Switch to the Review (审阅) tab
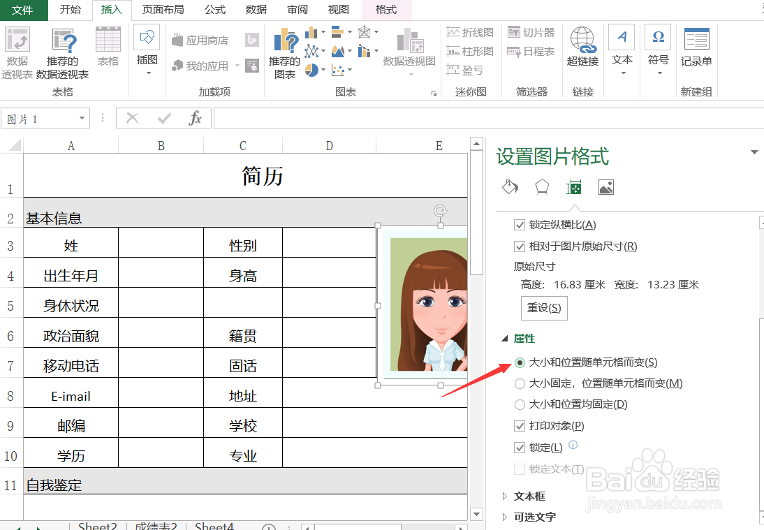 coord(297,10)
